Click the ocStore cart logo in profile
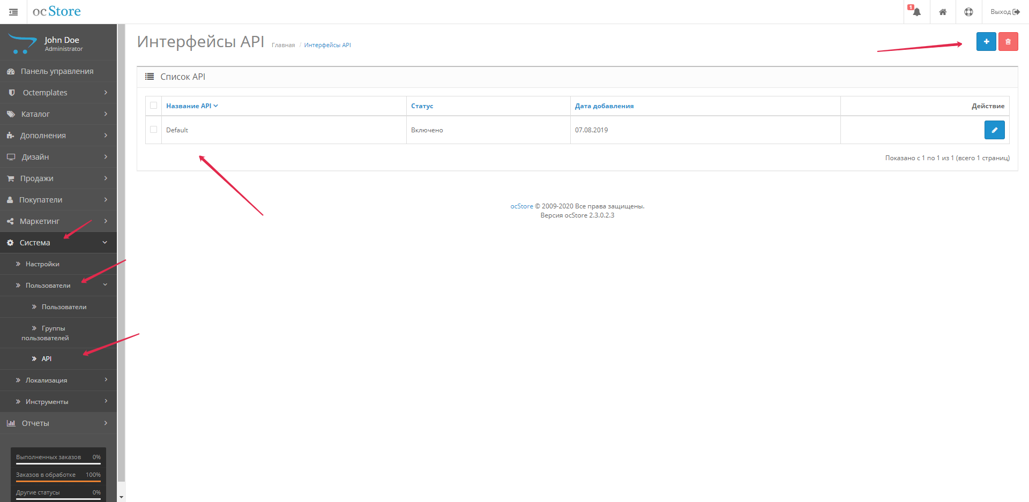The image size is (1029, 502). click(23, 44)
